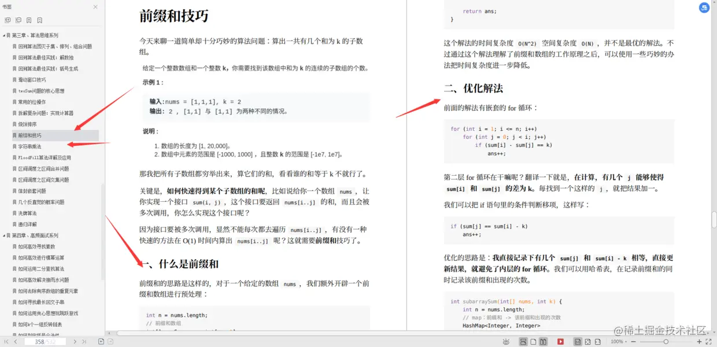Screen dimensions: 717x347
Task: Open bookmark 如何k个一组反转链表
Action: click(x=40, y=324)
